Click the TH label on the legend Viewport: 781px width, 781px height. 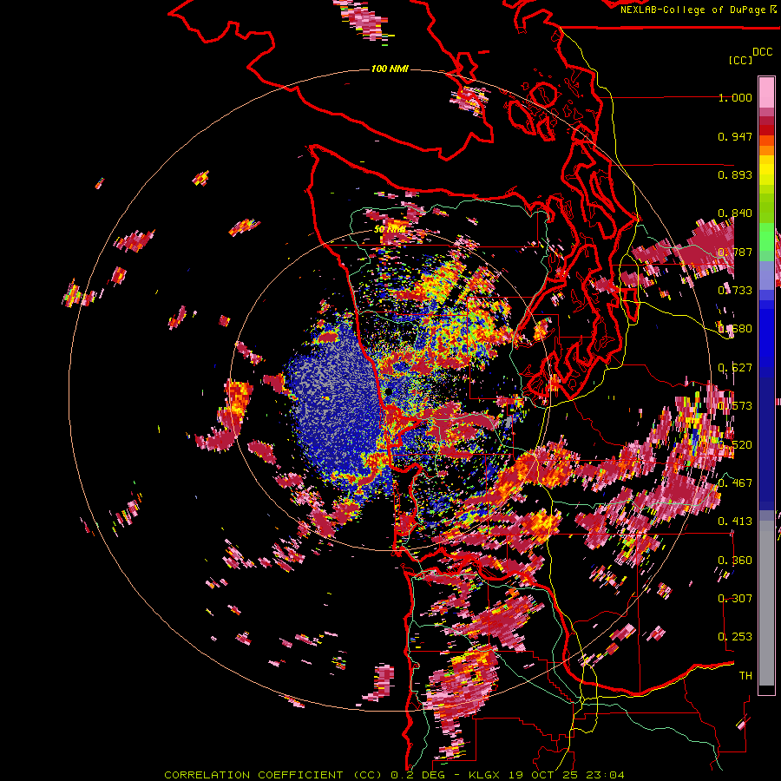[x=745, y=675]
